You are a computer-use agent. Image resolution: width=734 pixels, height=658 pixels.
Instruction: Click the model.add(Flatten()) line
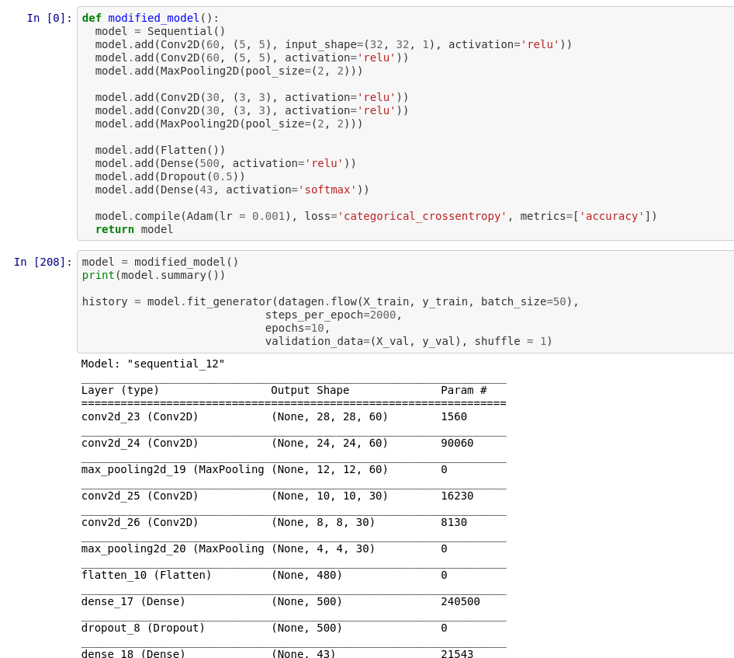tap(160, 151)
